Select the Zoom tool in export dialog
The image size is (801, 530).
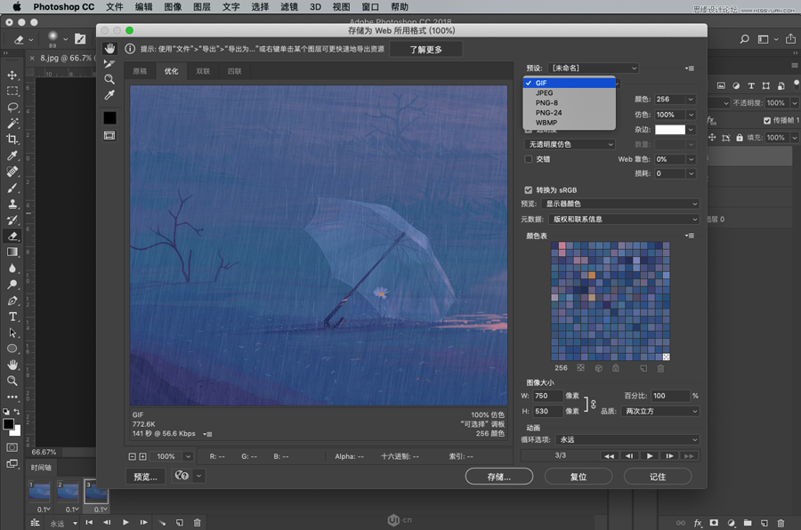tap(109, 79)
